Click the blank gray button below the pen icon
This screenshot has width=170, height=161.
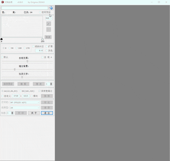[49, 29]
